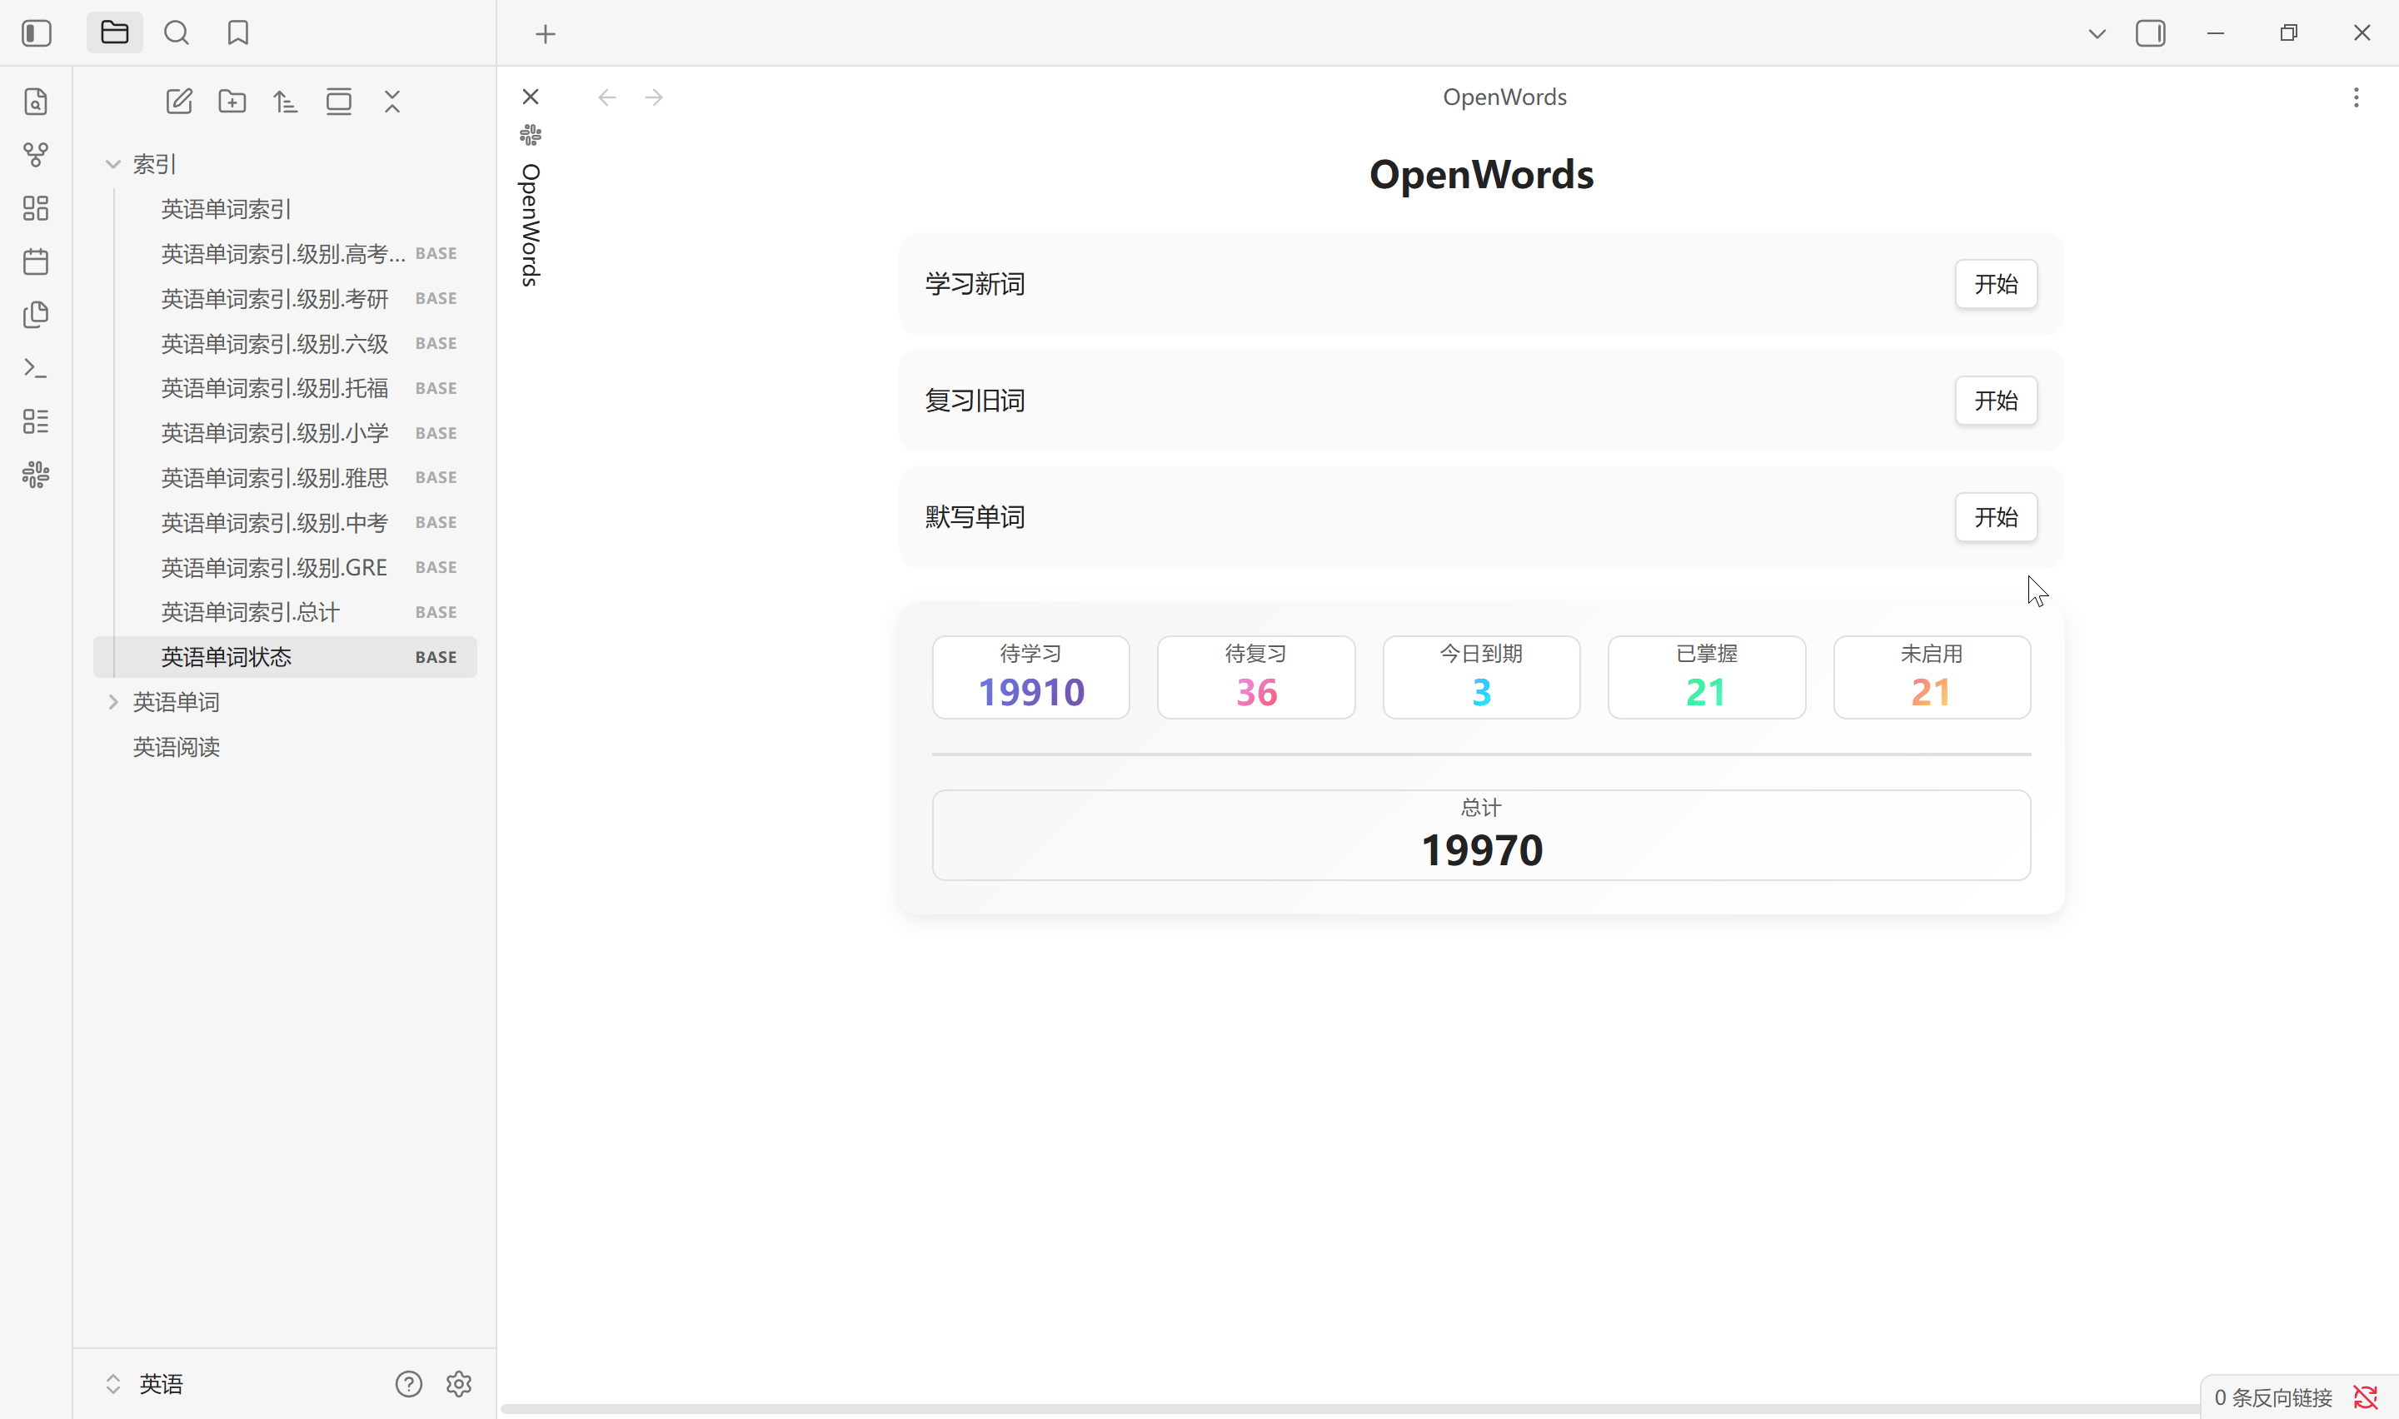
Task: Open the daily notes calendar icon
Action: tap(35, 262)
